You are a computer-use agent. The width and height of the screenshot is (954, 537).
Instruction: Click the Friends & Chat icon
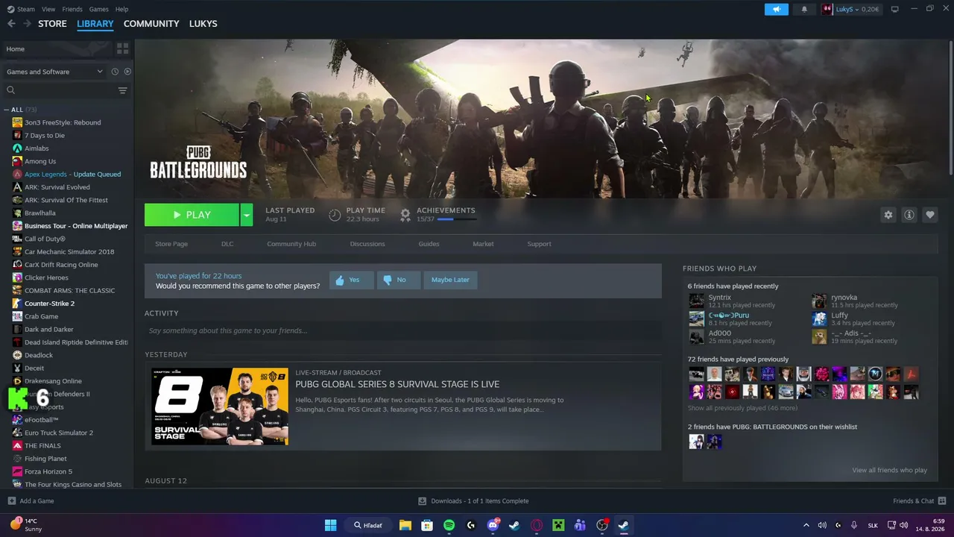point(942,501)
